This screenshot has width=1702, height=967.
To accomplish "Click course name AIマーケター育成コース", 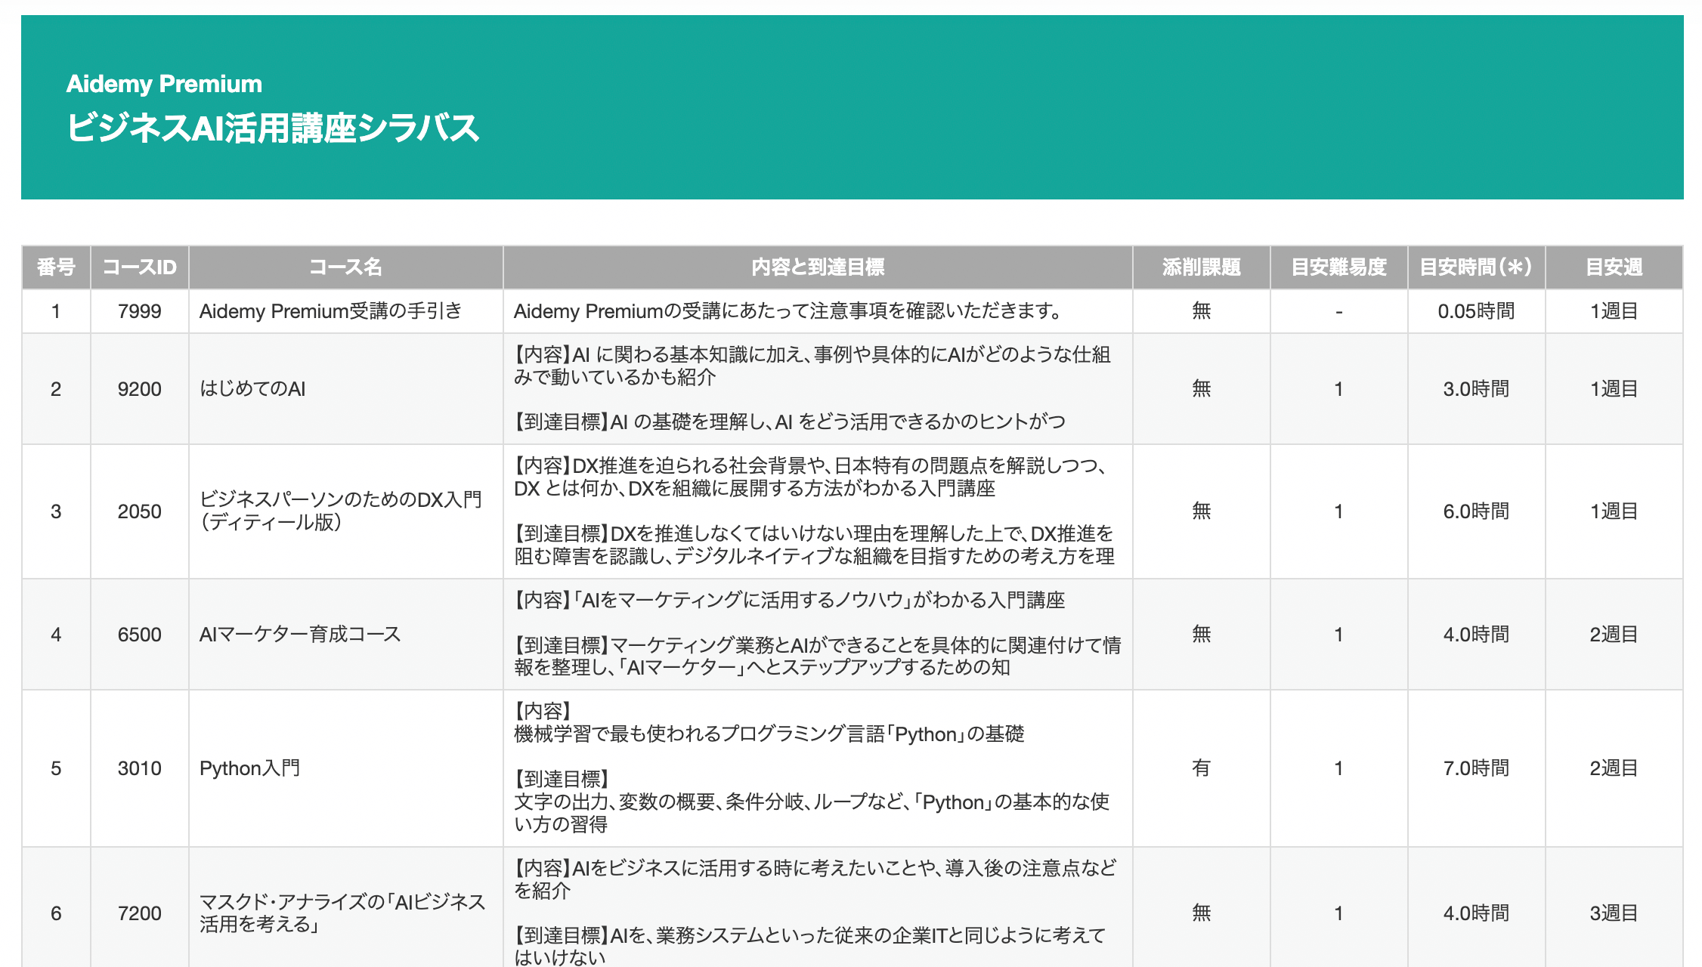I will (300, 635).
